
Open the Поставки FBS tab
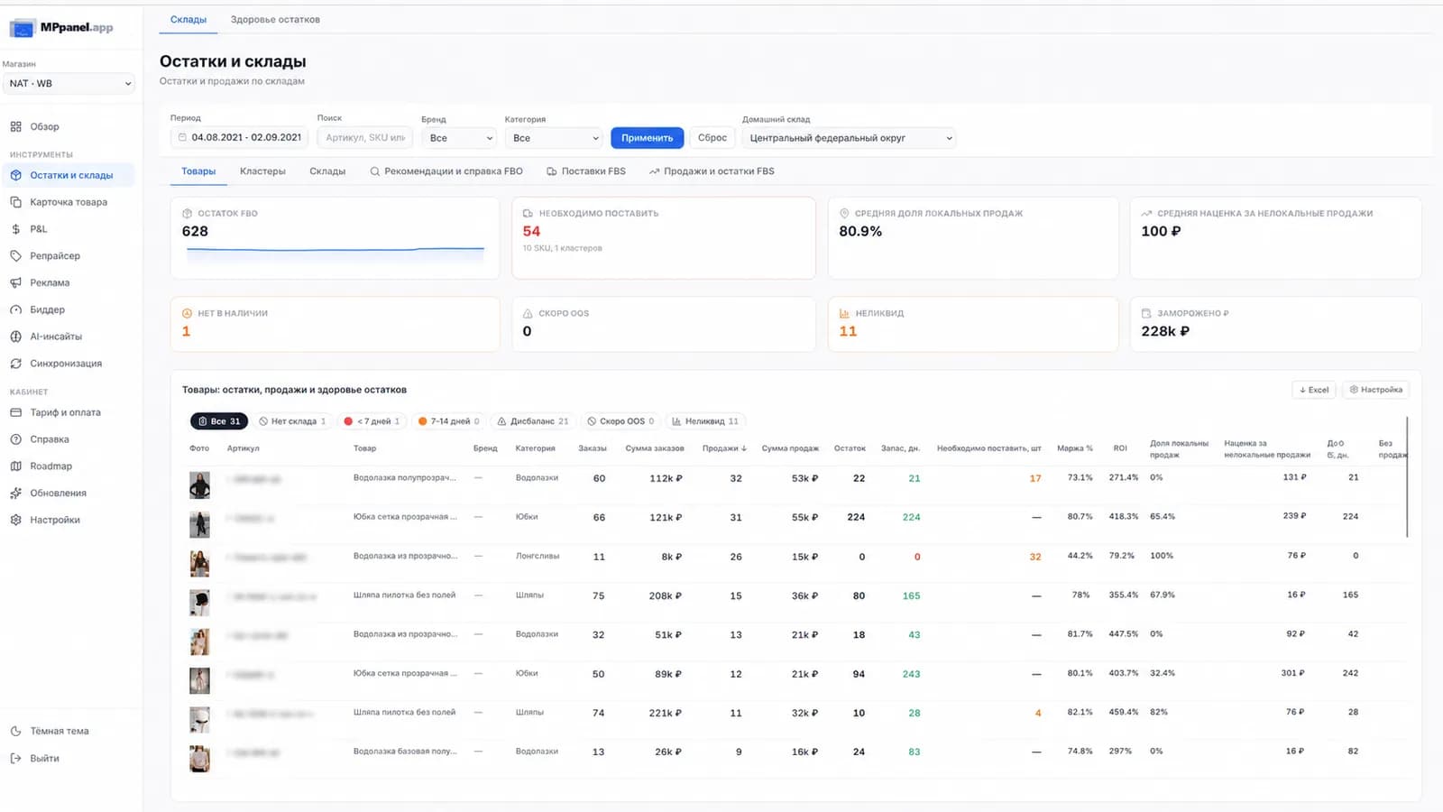586,171
